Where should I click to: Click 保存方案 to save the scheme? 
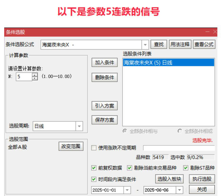(x=104, y=120)
